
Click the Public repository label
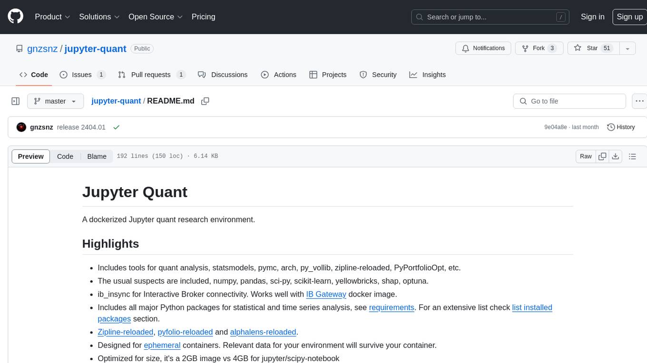[x=142, y=48]
